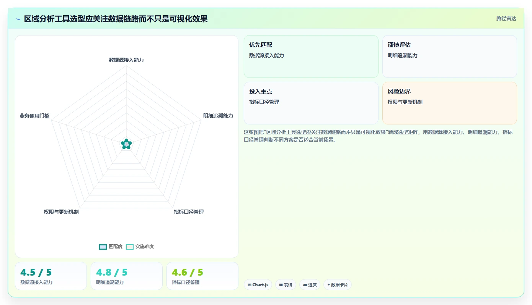Click radar axis label 明细追溯能力
532x305 pixels.
(x=218, y=116)
